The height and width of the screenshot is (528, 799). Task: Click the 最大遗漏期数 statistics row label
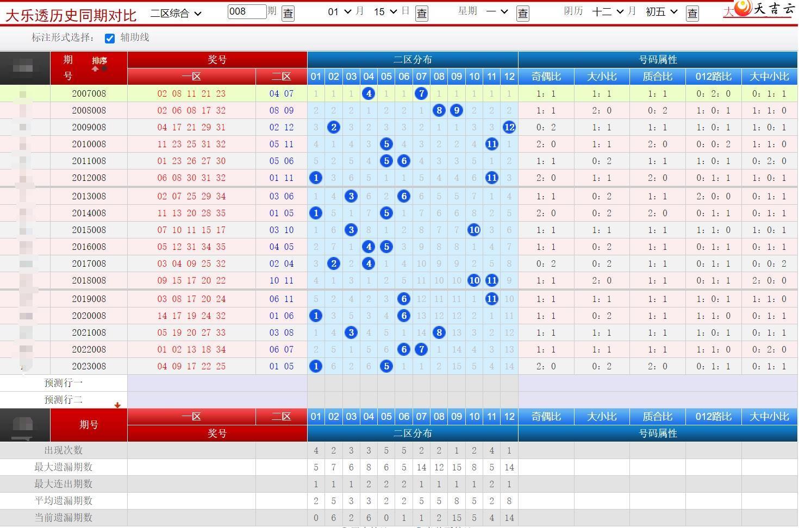(64, 467)
